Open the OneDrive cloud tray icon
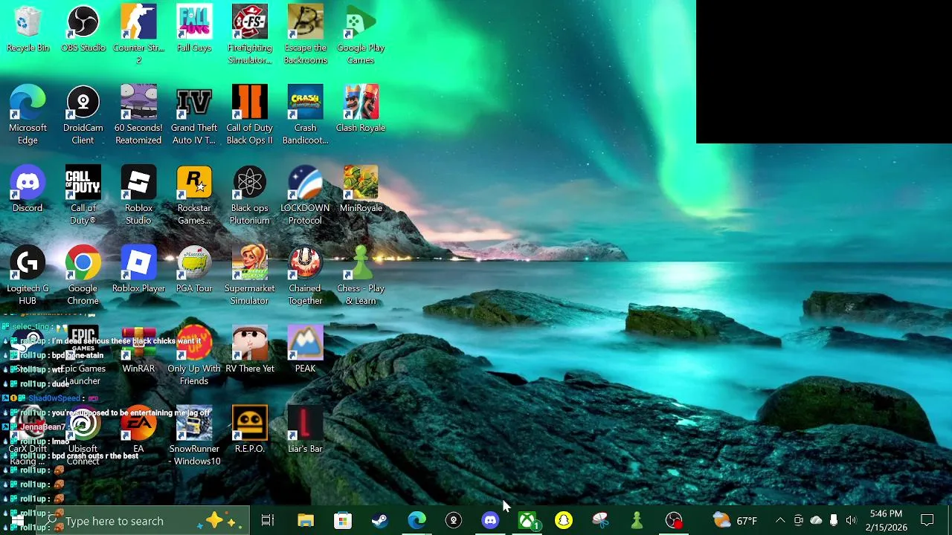Screen dimensions: 952x535 click(x=816, y=521)
